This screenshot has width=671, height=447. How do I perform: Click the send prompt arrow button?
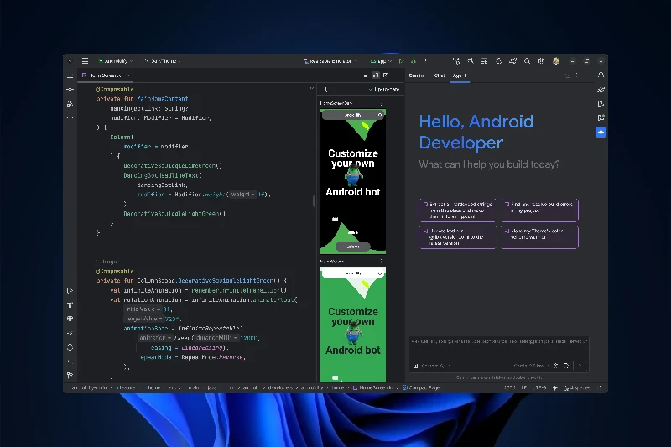click(580, 366)
